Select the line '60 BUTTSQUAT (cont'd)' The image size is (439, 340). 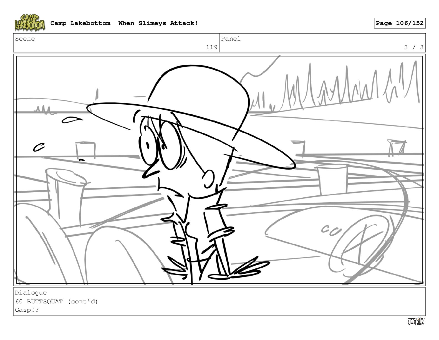point(57,301)
